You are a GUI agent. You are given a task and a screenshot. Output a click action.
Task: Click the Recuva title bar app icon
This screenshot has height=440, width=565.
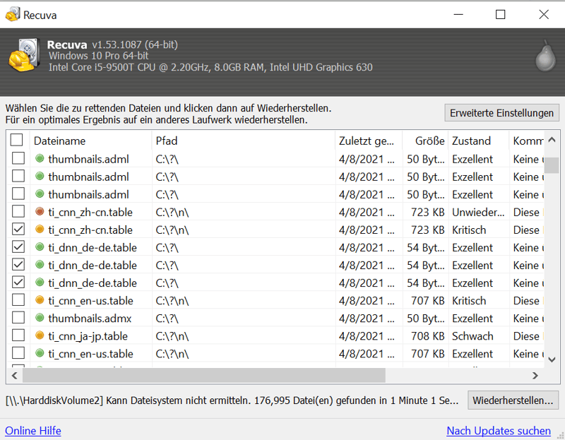tap(12, 15)
